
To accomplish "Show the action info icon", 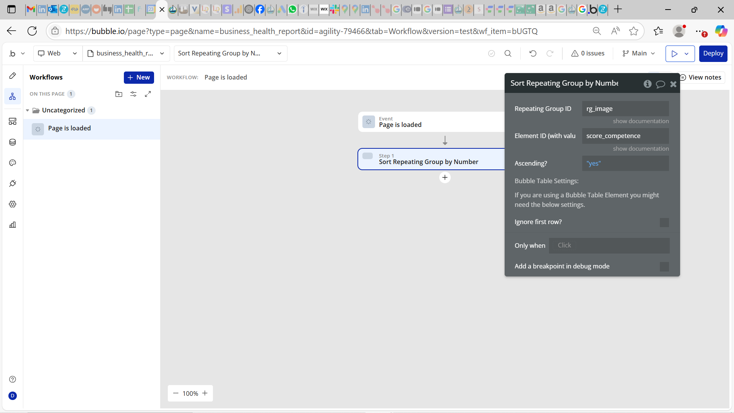I will [x=647, y=84].
